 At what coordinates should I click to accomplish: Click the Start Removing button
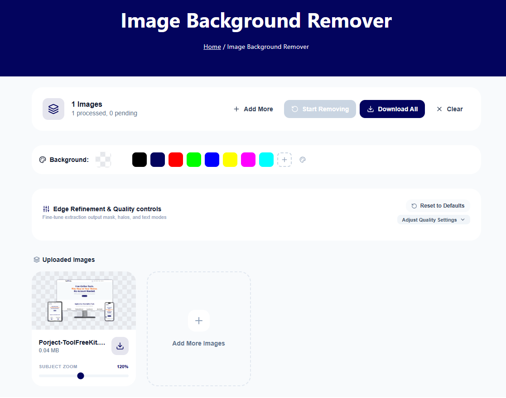coord(320,109)
